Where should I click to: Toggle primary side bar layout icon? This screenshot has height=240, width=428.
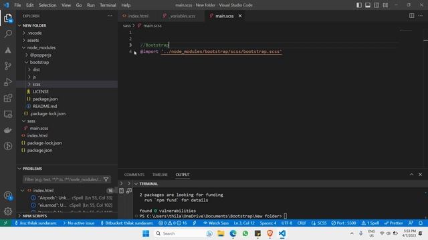(359, 5)
